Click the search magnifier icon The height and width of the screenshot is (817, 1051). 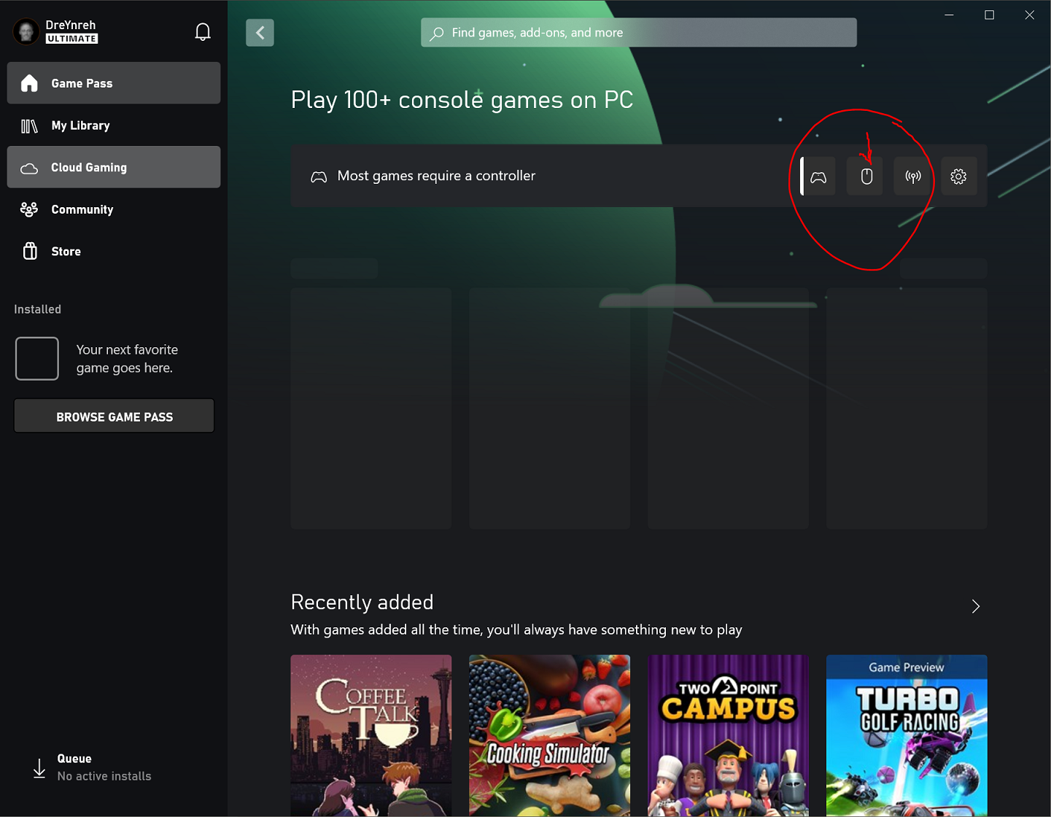click(x=437, y=34)
